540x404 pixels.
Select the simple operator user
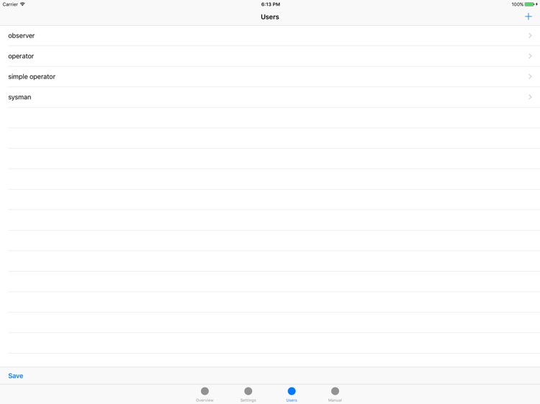click(270, 77)
